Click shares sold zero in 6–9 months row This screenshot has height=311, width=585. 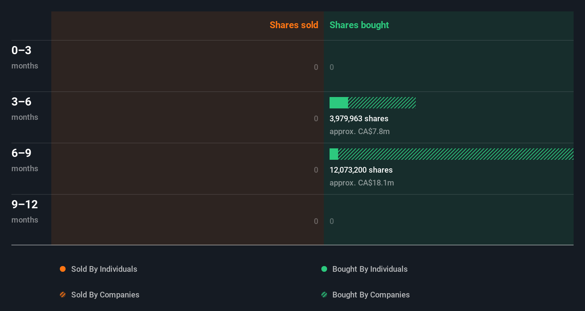(x=316, y=170)
